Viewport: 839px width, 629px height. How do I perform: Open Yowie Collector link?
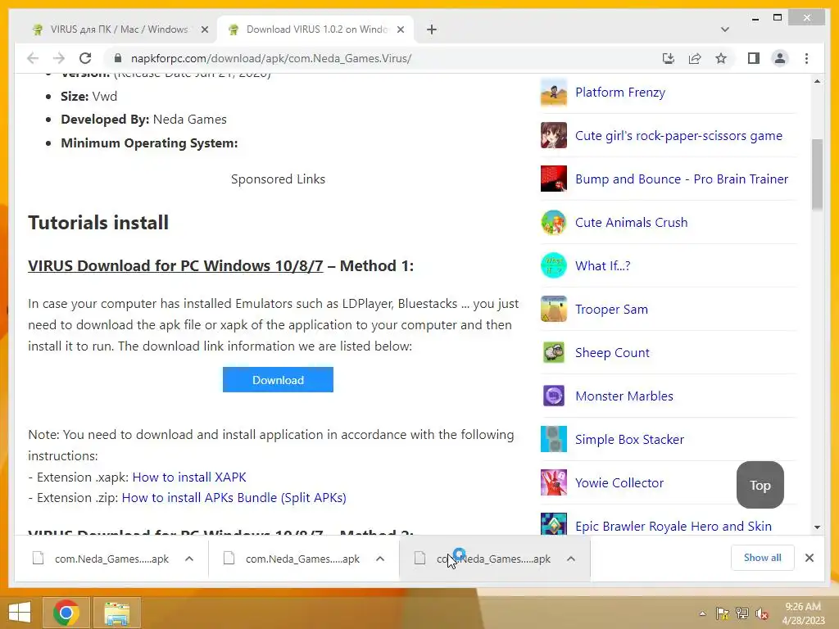click(x=619, y=483)
